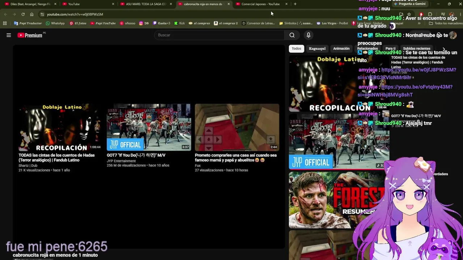463x260 pixels.
Task: Click the address bar URL
Action: coord(75,14)
